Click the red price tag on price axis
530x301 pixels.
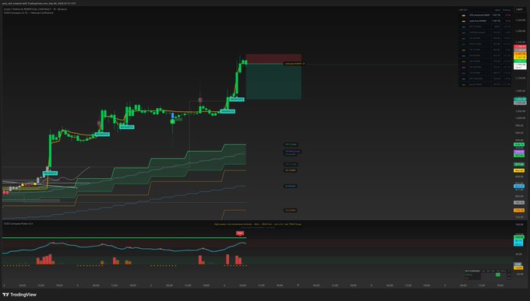(520, 47)
